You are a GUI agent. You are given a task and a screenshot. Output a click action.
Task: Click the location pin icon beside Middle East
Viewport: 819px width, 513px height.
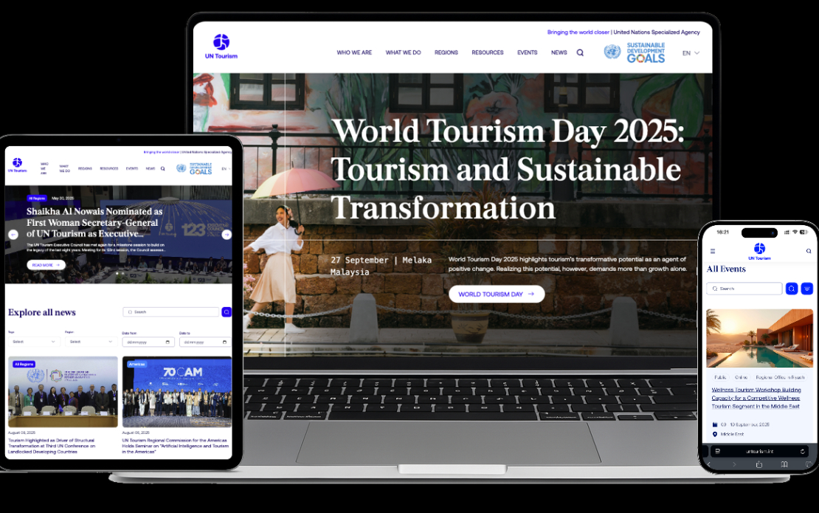click(715, 434)
